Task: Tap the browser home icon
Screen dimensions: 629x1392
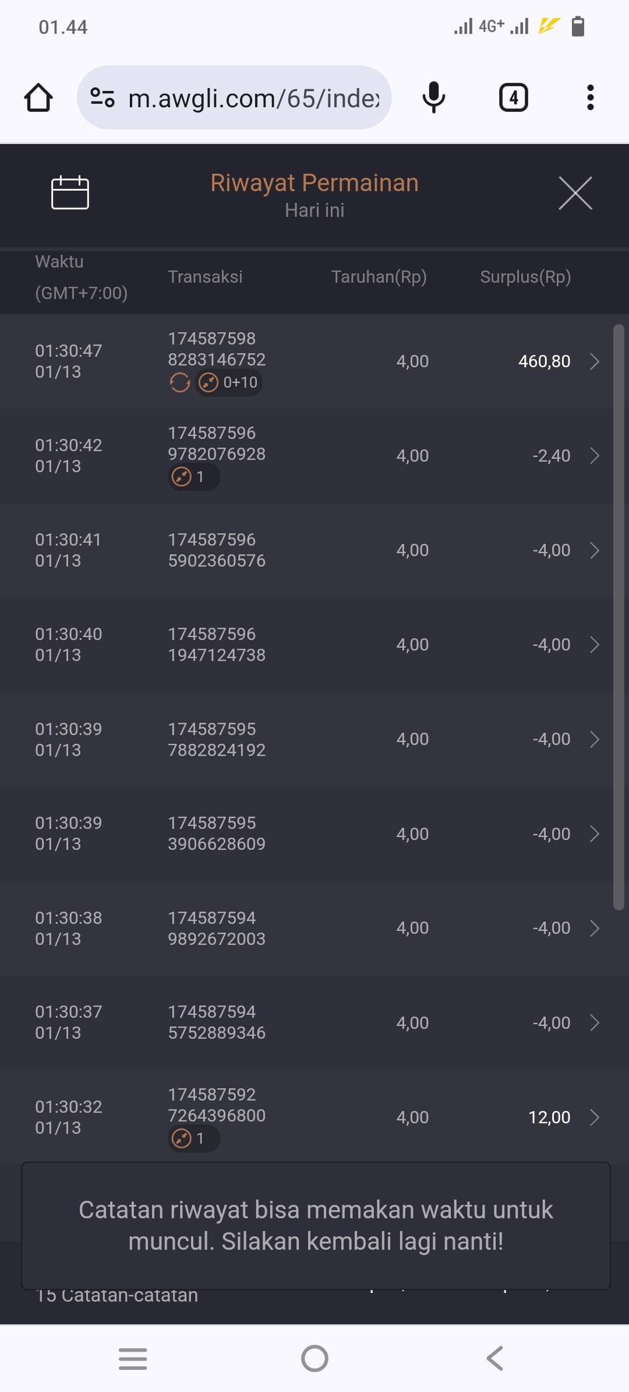Action: (x=38, y=97)
